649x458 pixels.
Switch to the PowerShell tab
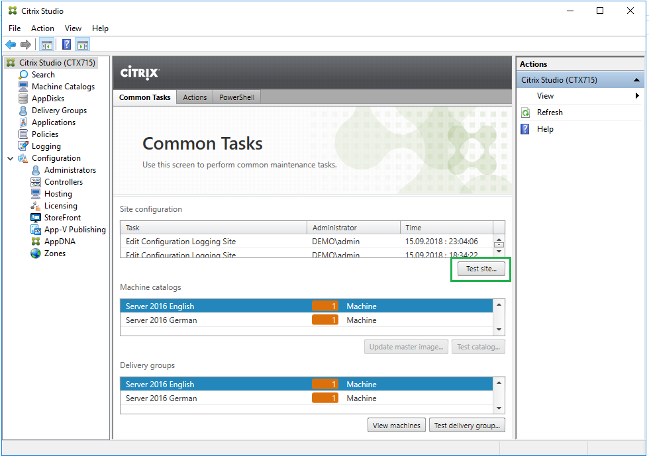coord(236,97)
